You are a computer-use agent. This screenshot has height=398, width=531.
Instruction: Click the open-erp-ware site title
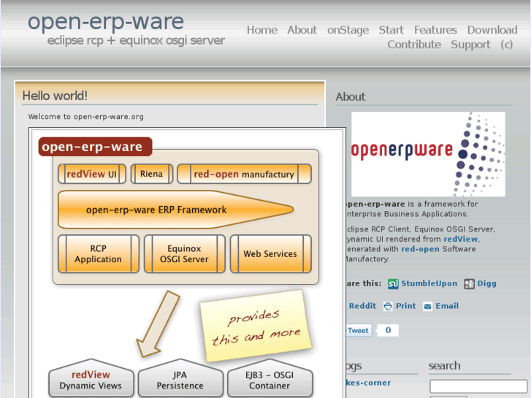[106, 22]
